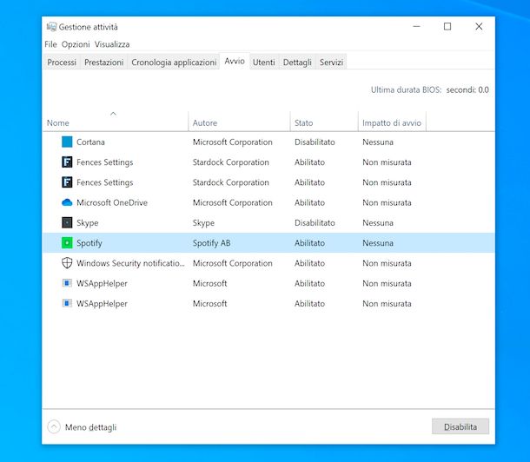Sort by Impatto di avvio column
The height and width of the screenshot is (462, 530).
392,122
